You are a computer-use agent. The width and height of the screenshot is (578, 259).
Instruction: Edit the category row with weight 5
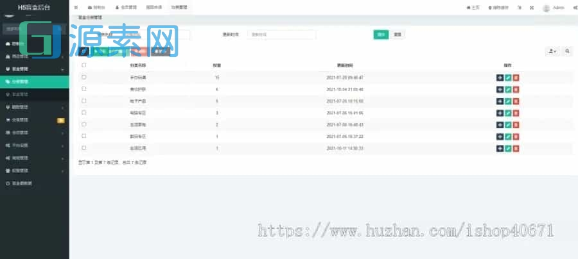(508, 101)
